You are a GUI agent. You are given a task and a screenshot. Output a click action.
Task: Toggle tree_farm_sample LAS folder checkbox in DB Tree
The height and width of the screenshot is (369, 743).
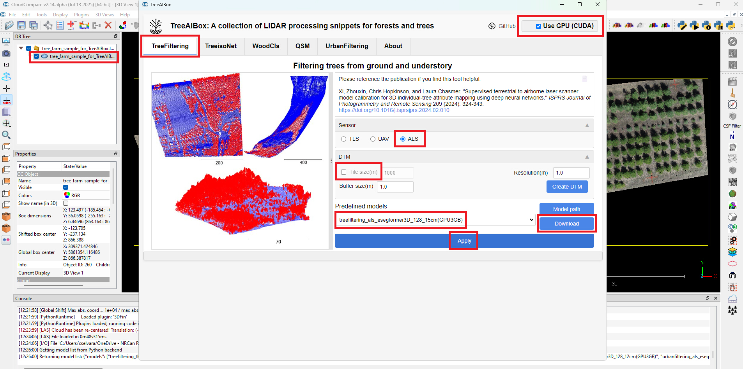pos(29,49)
